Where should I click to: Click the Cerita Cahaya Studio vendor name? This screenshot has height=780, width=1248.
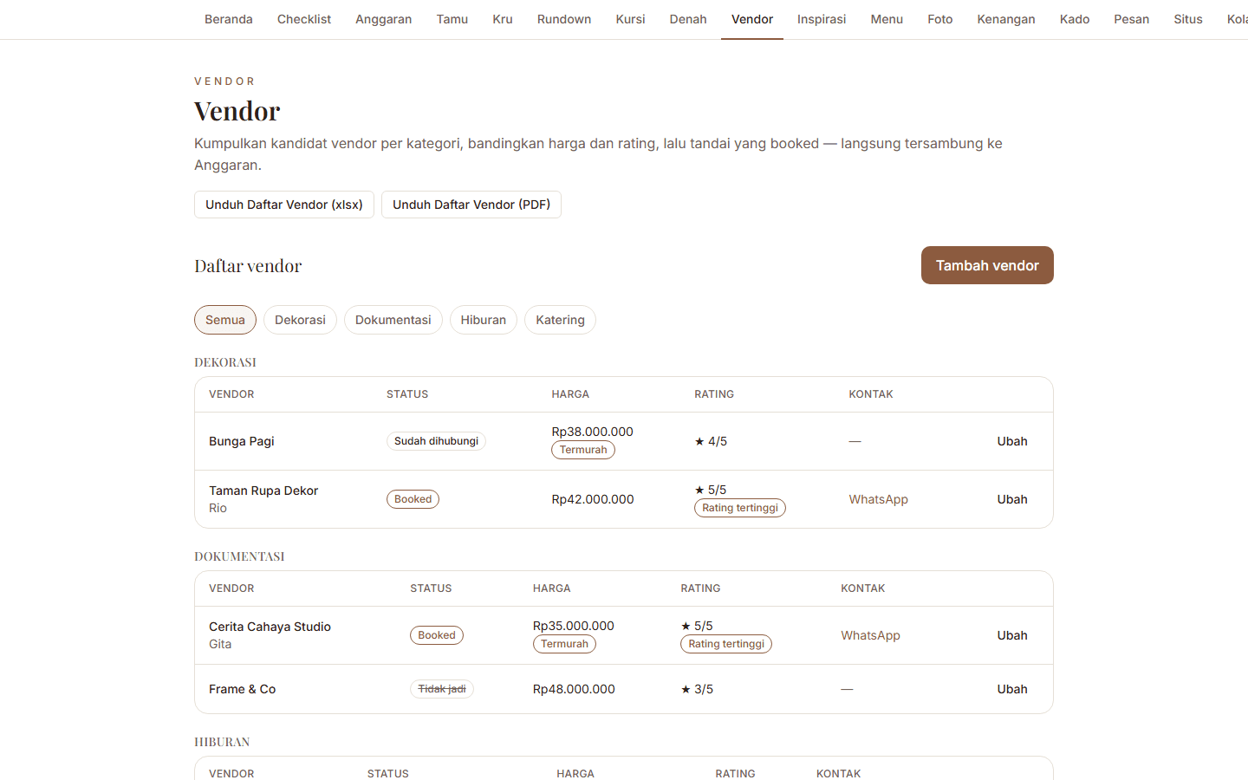(x=270, y=627)
